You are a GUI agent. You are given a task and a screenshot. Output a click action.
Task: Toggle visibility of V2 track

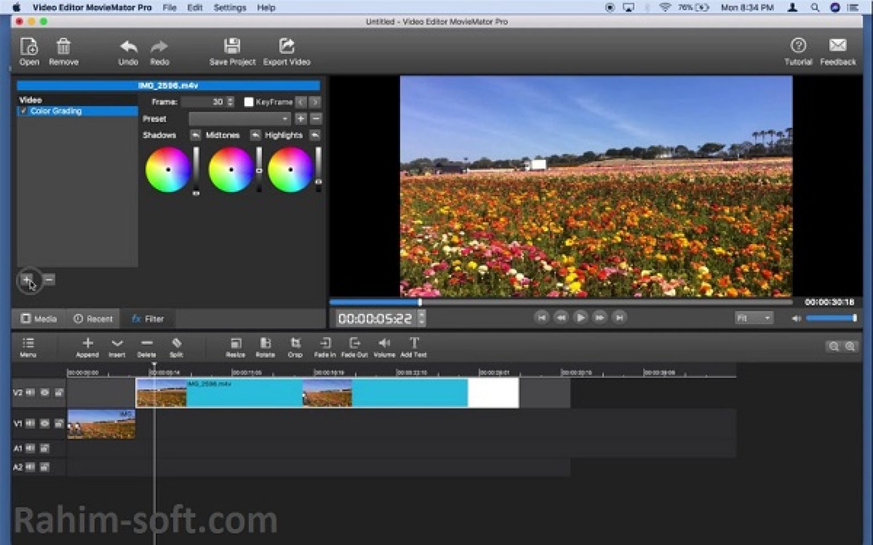pos(44,392)
